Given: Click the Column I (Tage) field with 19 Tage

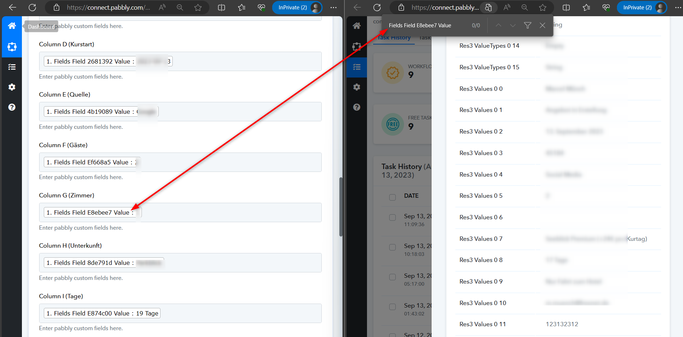Looking at the screenshot, I should pyautogui.click(x=230, y=313).
